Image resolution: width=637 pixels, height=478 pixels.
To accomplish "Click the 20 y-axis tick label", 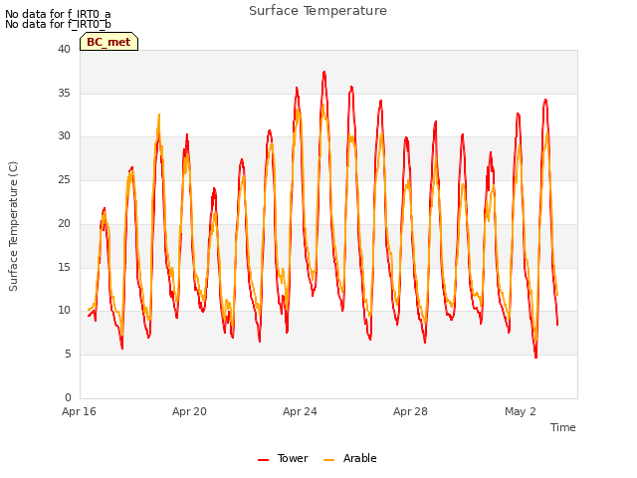I will coord(64,223).
